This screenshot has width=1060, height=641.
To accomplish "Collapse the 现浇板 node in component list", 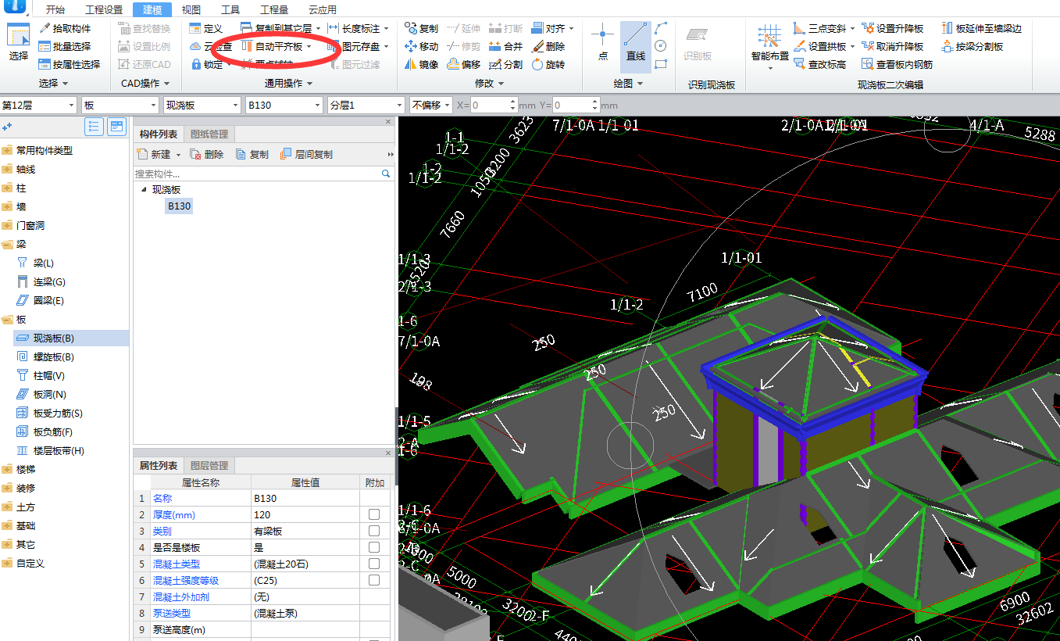I will coord(143,189).
